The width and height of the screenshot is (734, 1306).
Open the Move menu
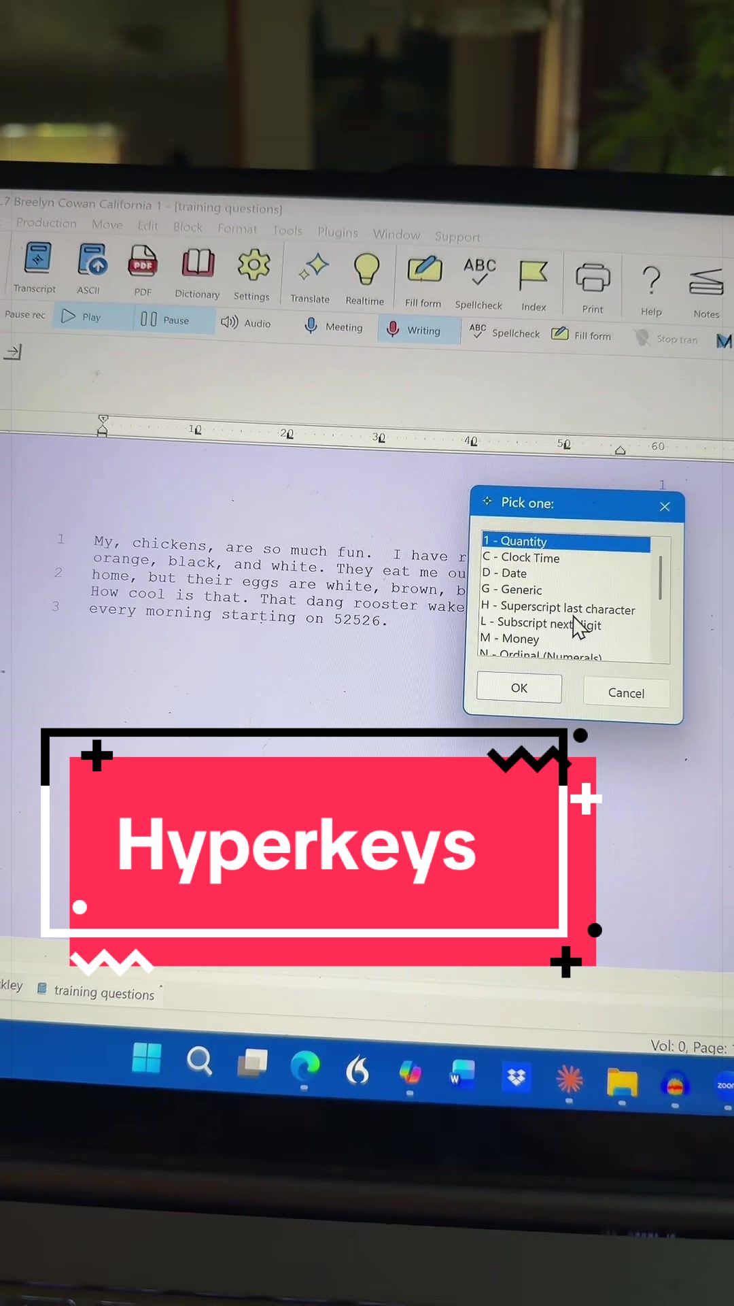coord(107,224)
